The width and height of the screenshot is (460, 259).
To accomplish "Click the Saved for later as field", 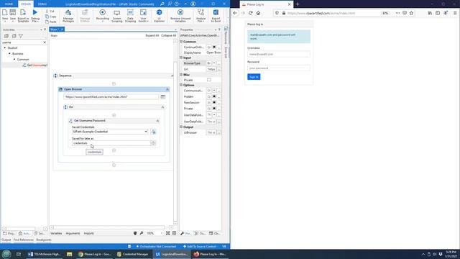I will point(111,143).
